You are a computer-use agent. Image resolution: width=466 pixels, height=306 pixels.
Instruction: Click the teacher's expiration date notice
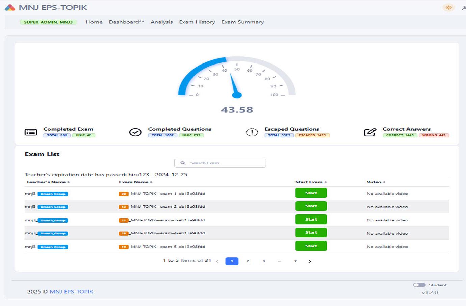click(106, 175)
